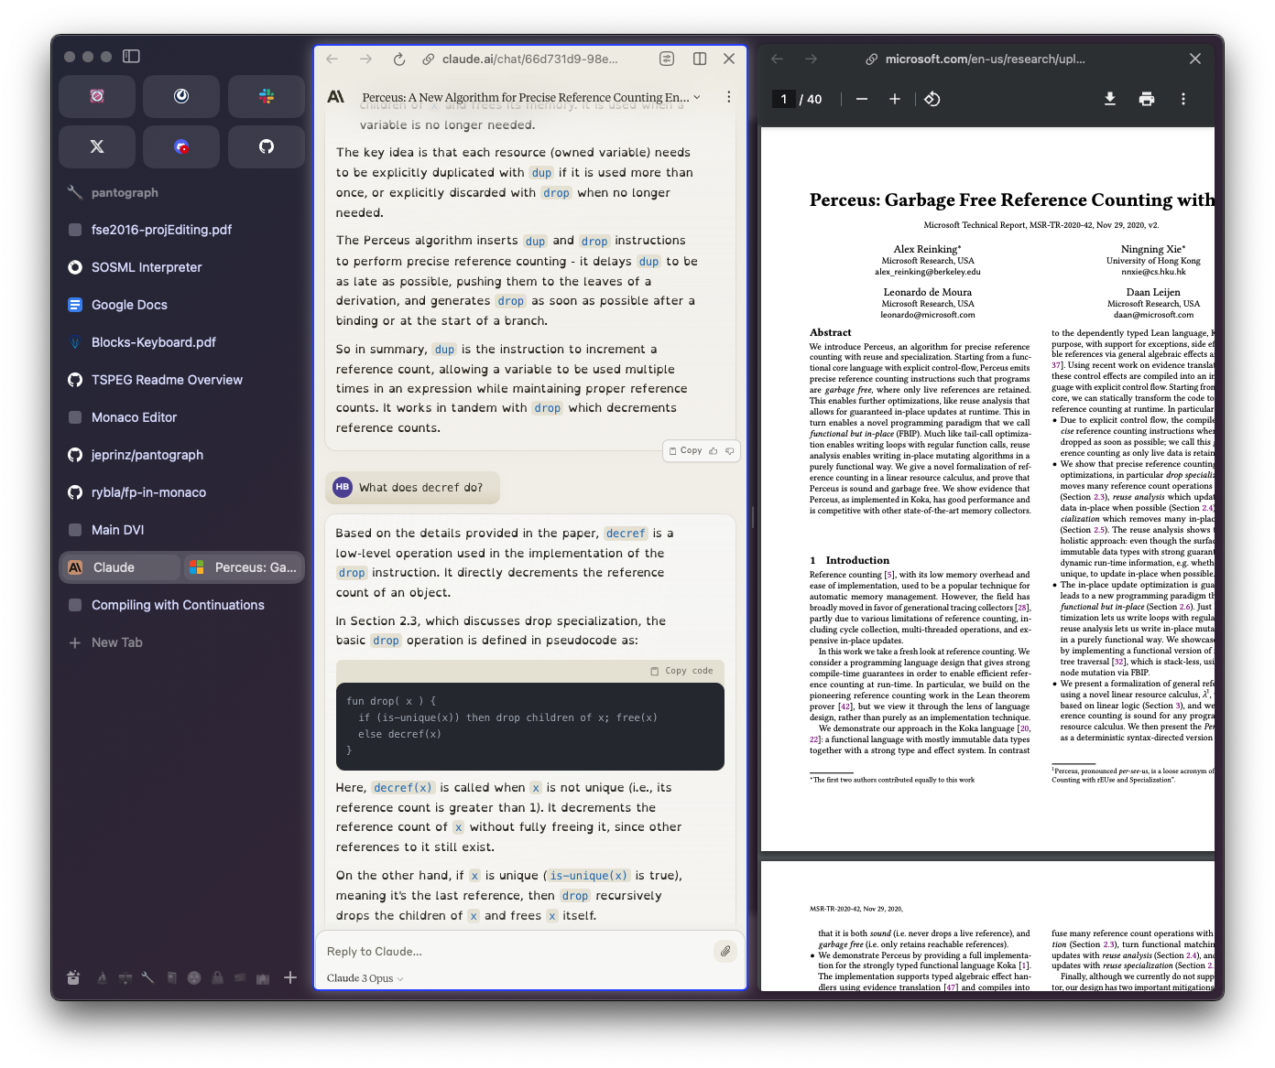Open the jeprinz/pantograph tab
The height and width of the screenshot is (1068, 1275).
[x=181, y=455]
